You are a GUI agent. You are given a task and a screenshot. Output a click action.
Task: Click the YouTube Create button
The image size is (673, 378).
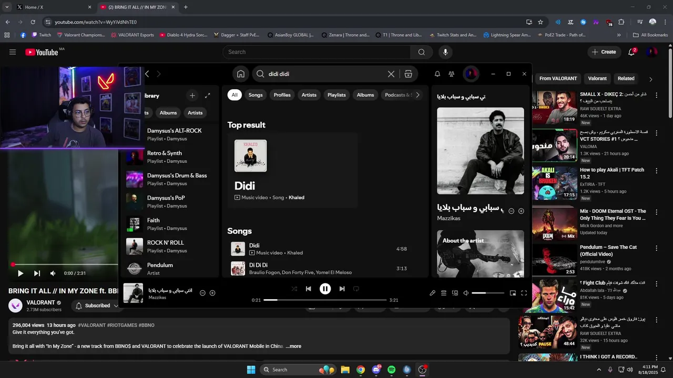coord(604,52)
